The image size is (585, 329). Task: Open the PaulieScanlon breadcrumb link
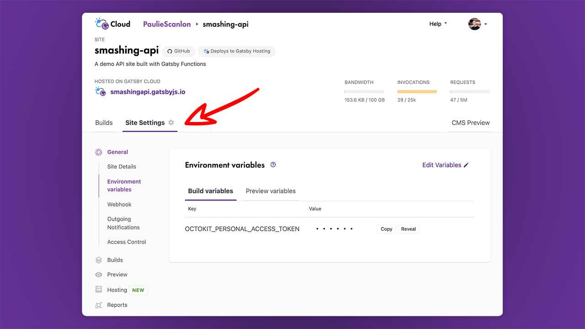coord(166,24)
